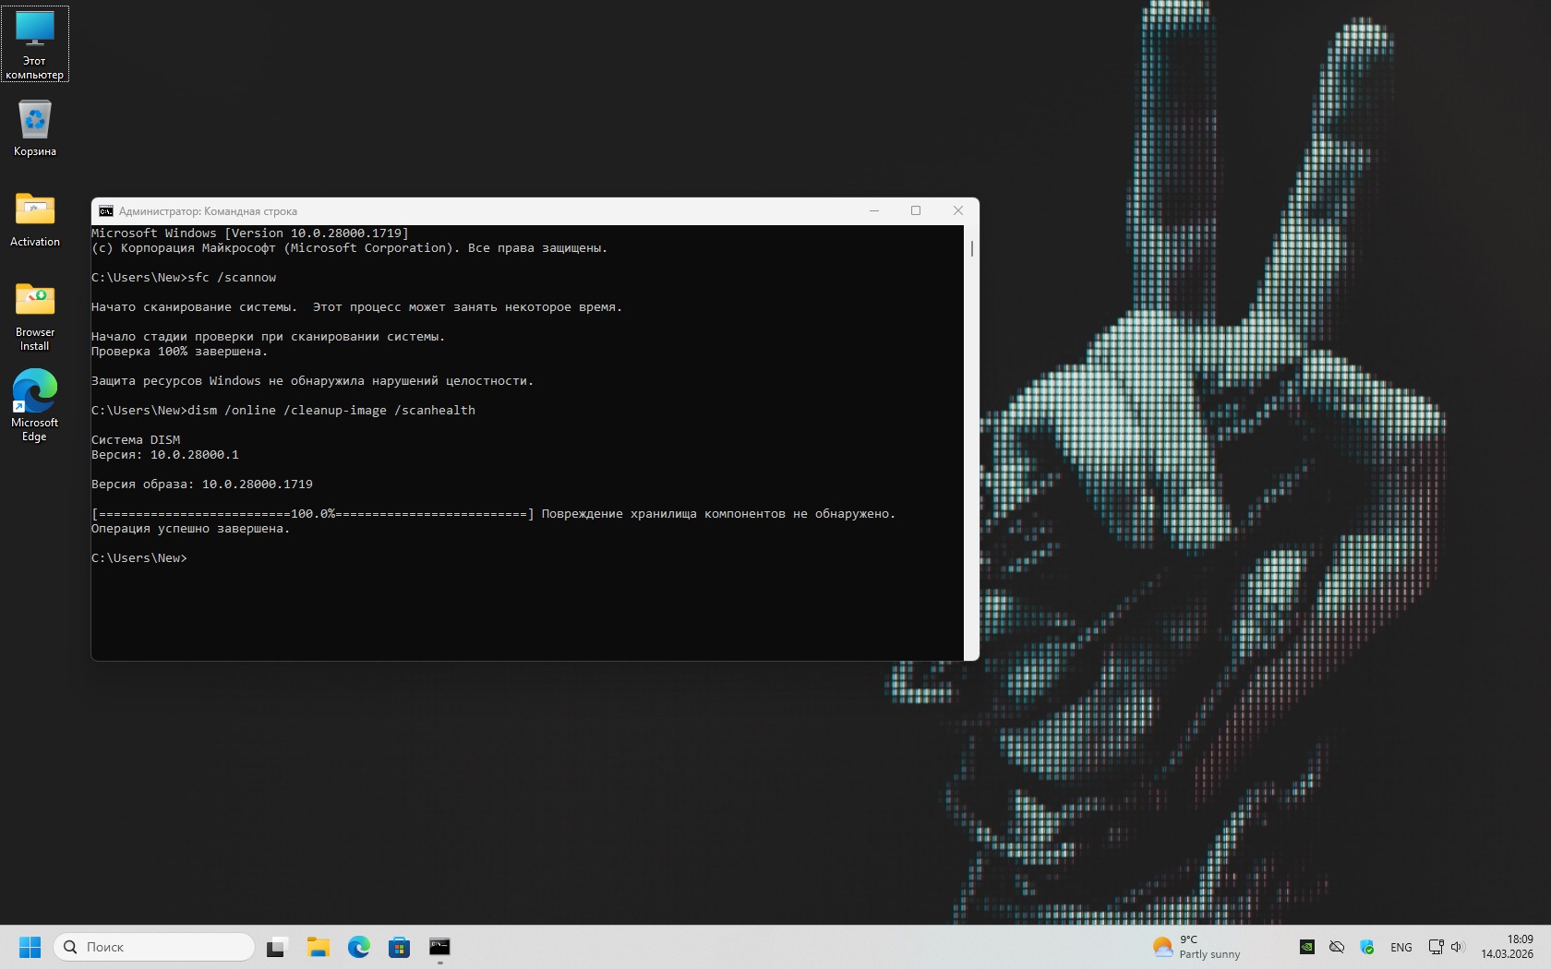Select the Activation folder on the desktop
The image size is (1551, 969).
point(35,219)
